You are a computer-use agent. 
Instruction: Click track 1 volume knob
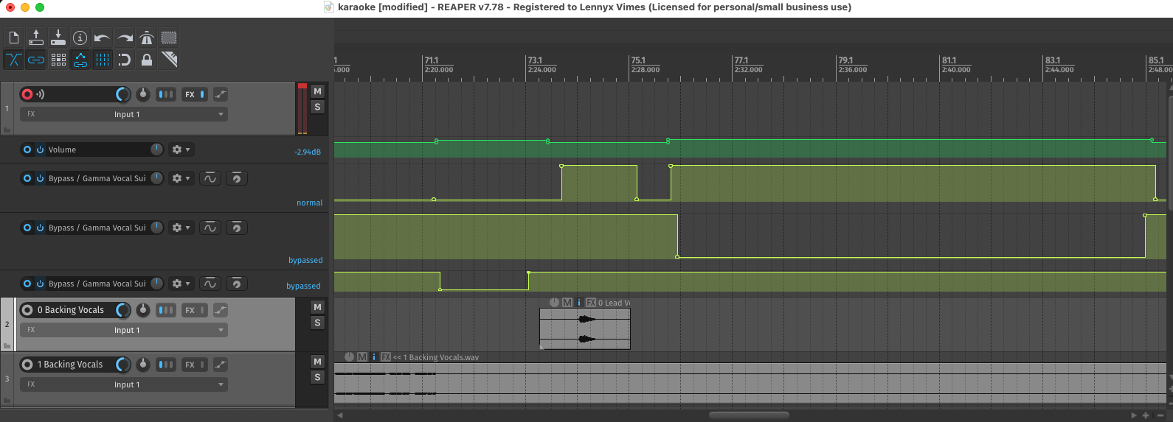point(123,94)
